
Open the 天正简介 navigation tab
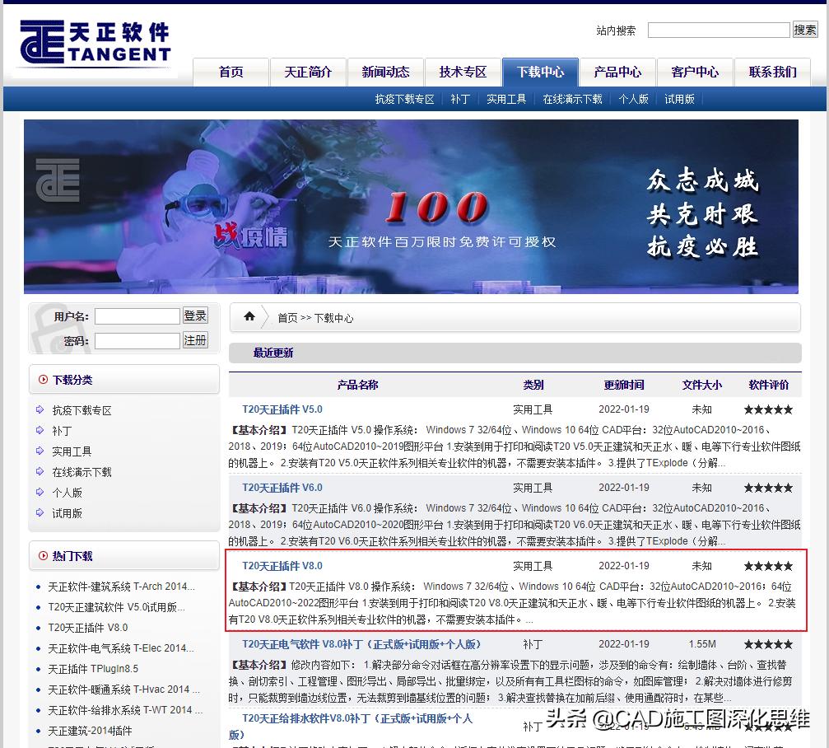click(x=308, y=72)
